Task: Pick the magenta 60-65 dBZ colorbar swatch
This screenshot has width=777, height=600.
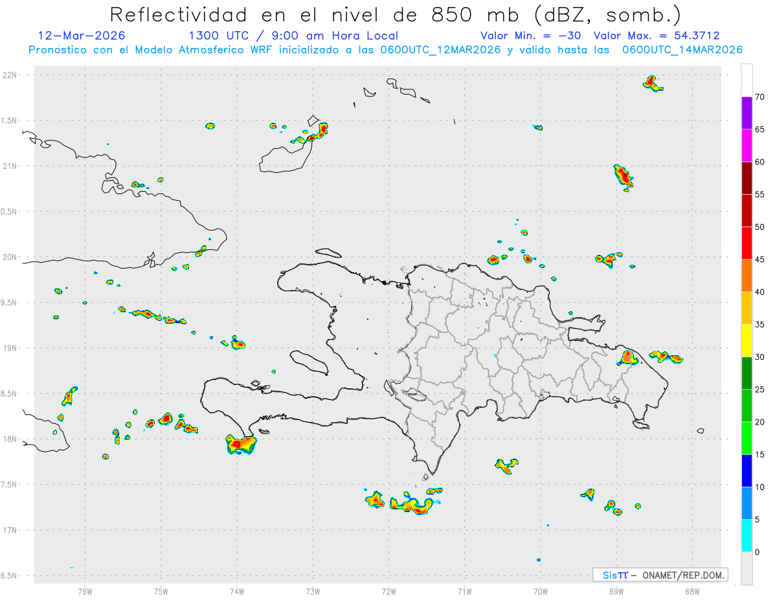Action: click(x=747, y=146)
